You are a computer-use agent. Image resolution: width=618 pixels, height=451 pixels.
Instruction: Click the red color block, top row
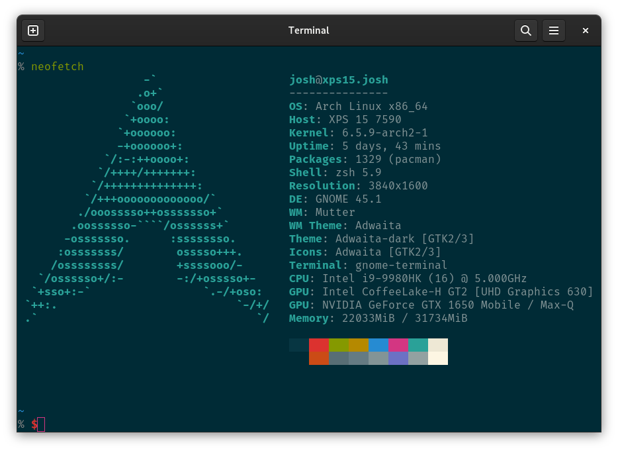coord(319,345)
